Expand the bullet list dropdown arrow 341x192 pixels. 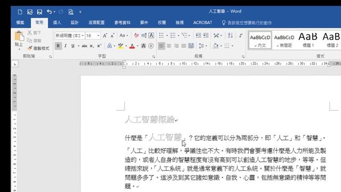(167, 36)
